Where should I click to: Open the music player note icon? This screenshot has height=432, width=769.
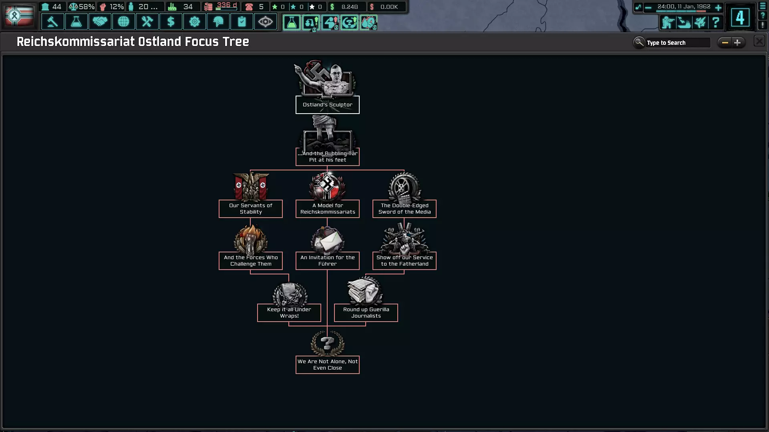638,7
